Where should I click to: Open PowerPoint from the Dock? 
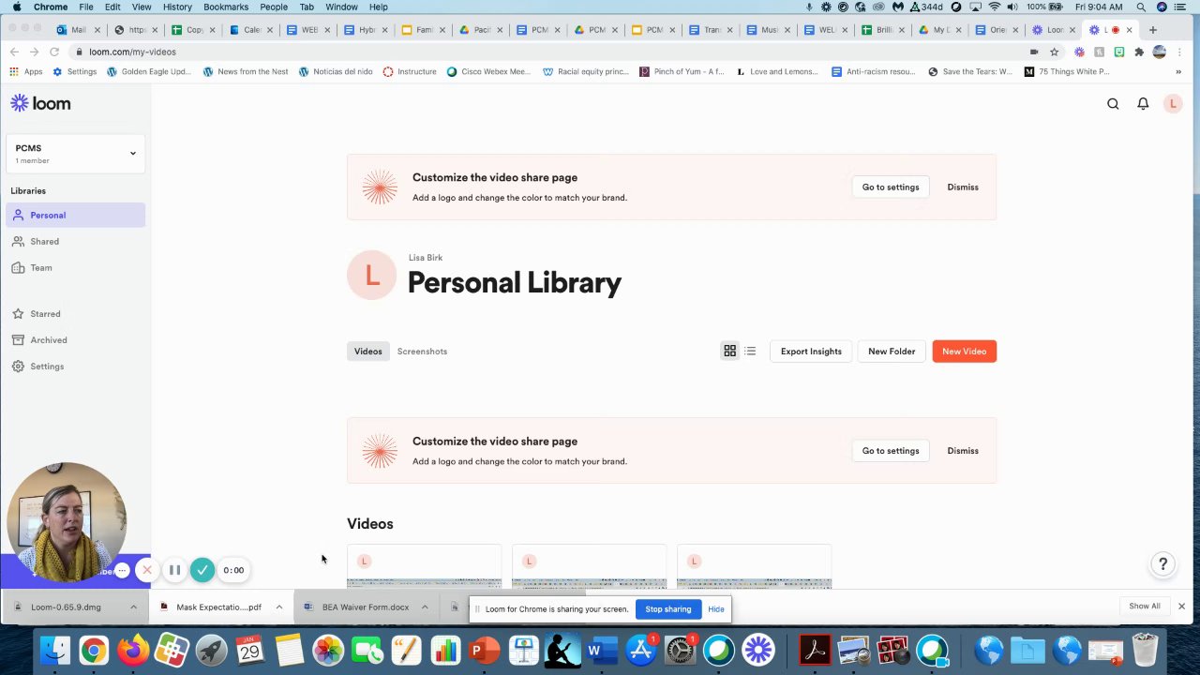point(484,650)
